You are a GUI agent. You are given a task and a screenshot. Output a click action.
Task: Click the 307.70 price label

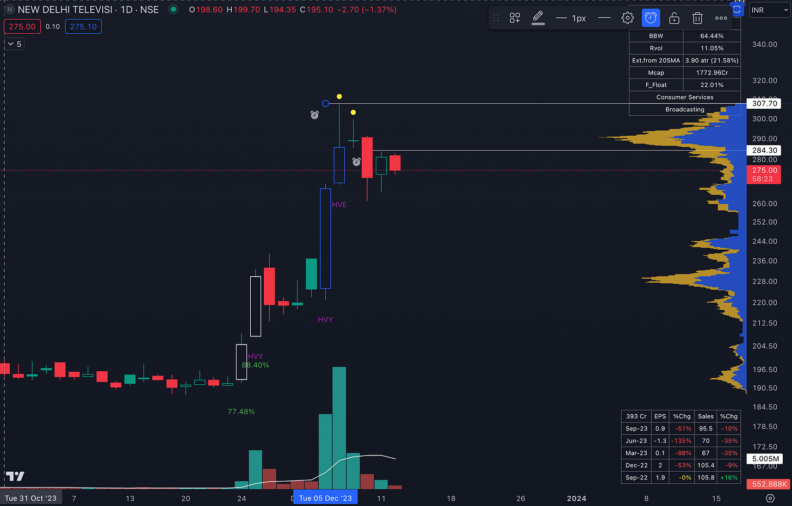tap(764, 103)
